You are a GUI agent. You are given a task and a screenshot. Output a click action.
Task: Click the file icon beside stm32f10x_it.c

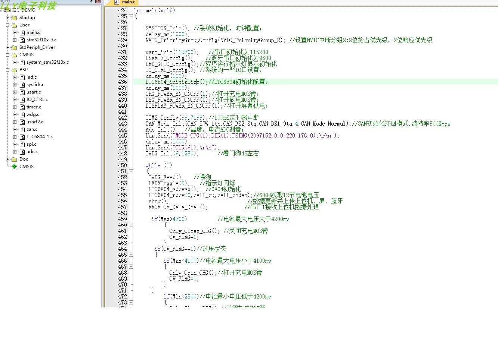click(x=22, y=40)
